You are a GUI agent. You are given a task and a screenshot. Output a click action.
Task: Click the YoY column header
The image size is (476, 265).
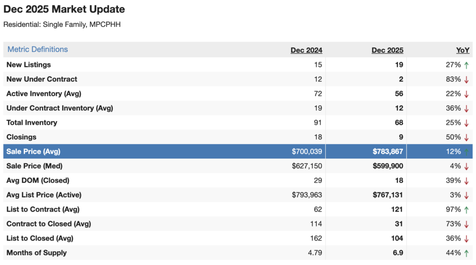coord(463,50)
